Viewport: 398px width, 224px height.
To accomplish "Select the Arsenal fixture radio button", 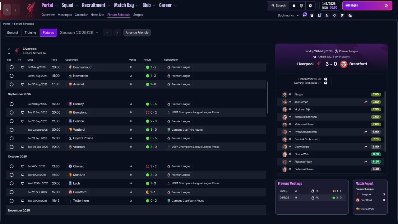I will pyautogui.click(x=12, y=84).
